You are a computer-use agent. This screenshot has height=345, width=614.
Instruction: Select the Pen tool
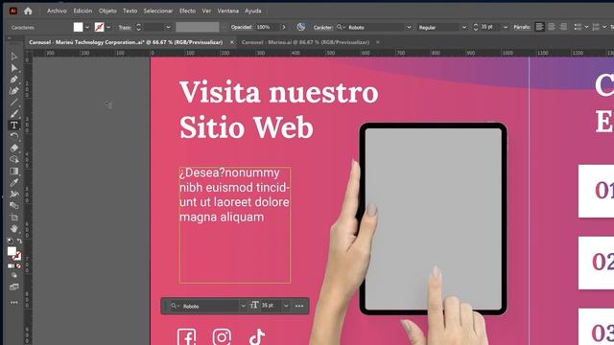[x=13, y=80]
